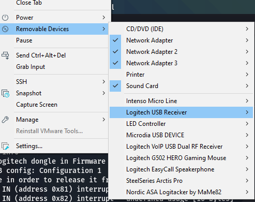Image resolution: width=255 pixels, height=202 pixels.
Task: Expand the Snapshot submenu arrow
Action: point(103,93)
